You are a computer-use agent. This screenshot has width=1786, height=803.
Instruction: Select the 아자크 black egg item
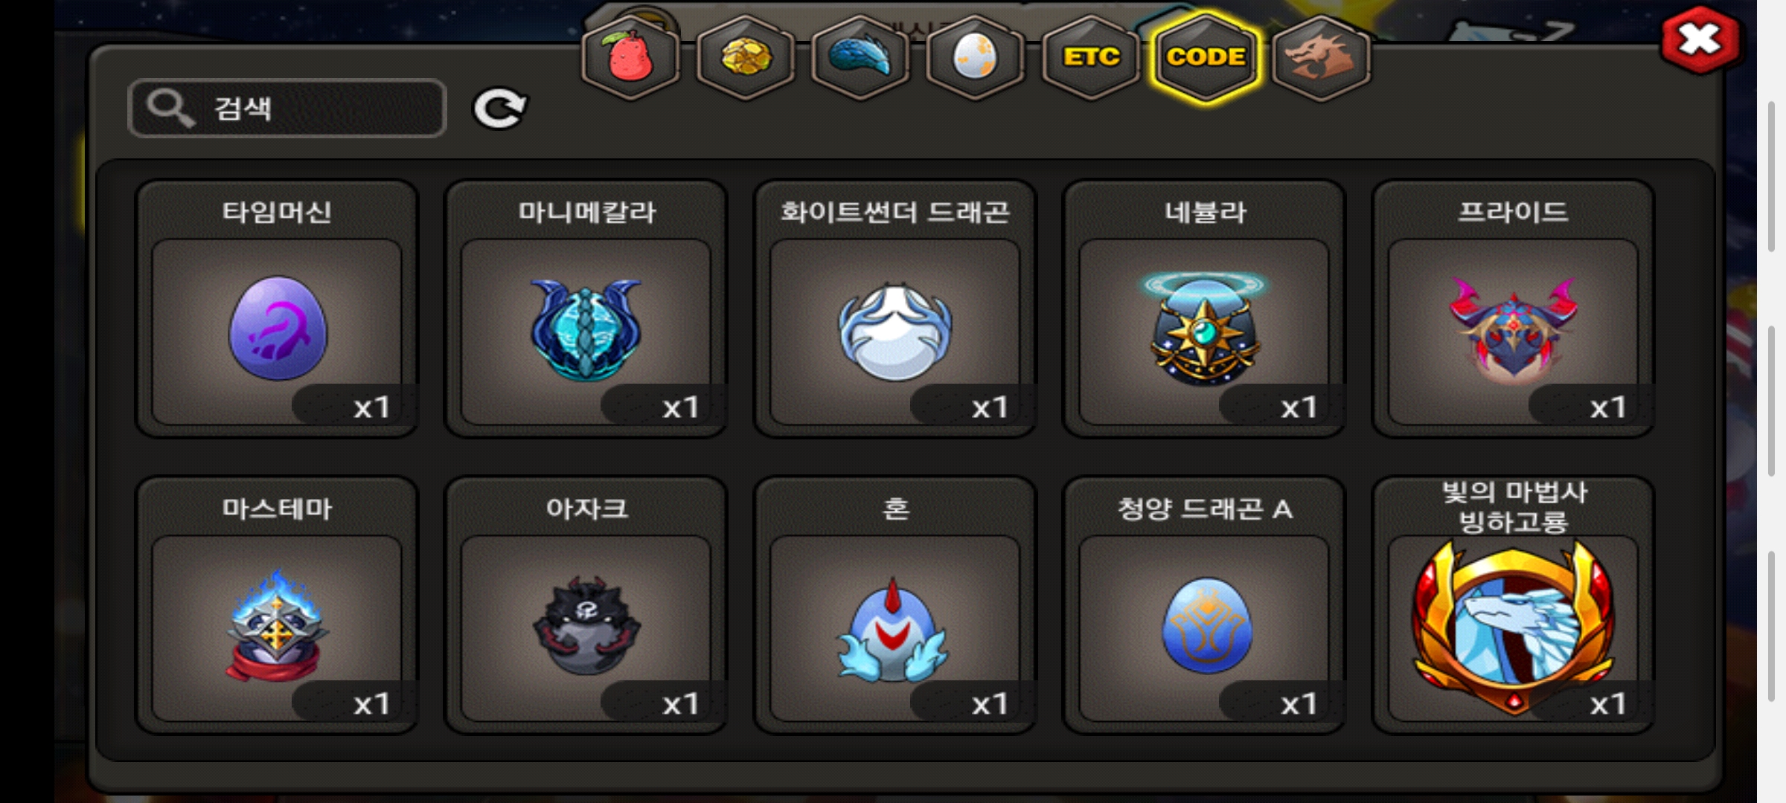(586, 605)
